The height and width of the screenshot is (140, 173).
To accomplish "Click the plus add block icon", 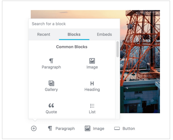I will pyautogui.click(x=34, y=128).
